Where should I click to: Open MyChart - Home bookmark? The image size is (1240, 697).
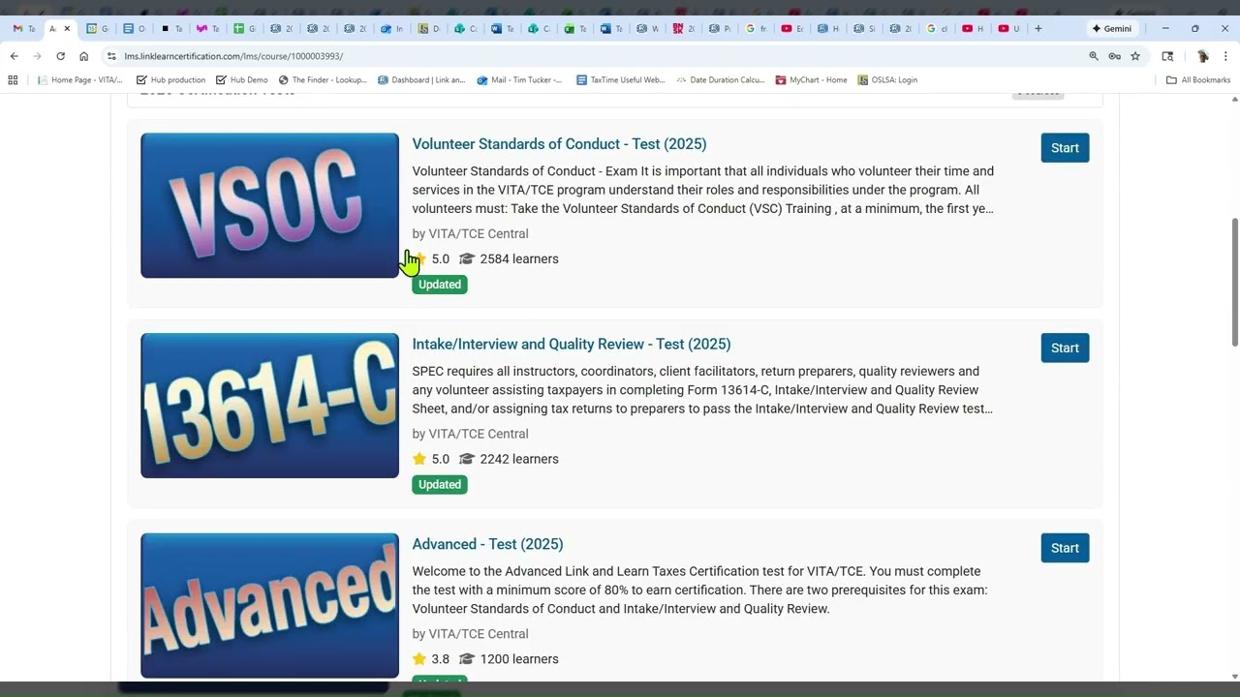812,80
